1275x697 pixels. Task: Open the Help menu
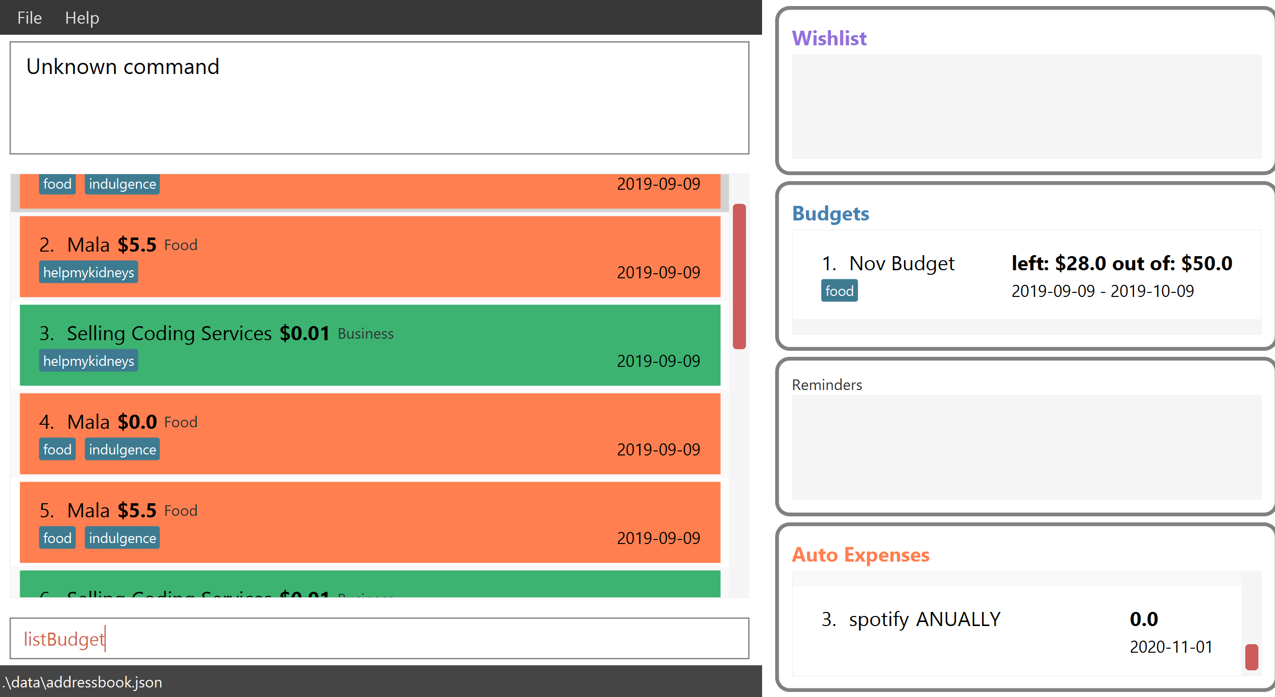(82, 18)
